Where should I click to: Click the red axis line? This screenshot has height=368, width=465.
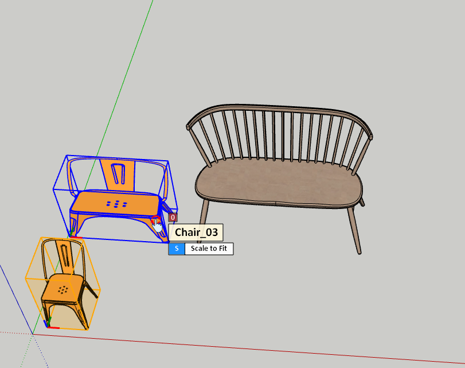coord(258,348)
